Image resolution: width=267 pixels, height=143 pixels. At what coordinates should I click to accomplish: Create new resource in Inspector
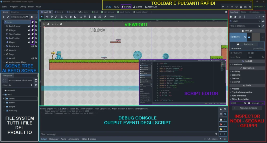(x=231, y=17)
